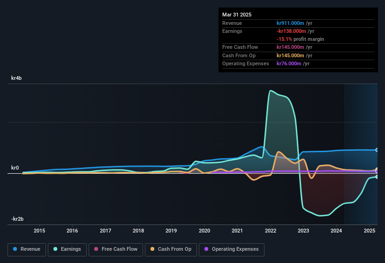Click the 2019 label on the x-axis
385x263 pixels.
[x=171, y=231]
